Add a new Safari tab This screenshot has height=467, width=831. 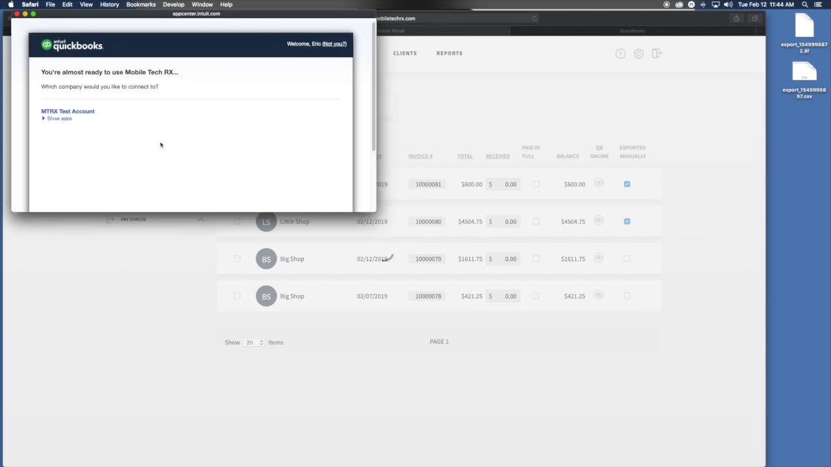761,30
